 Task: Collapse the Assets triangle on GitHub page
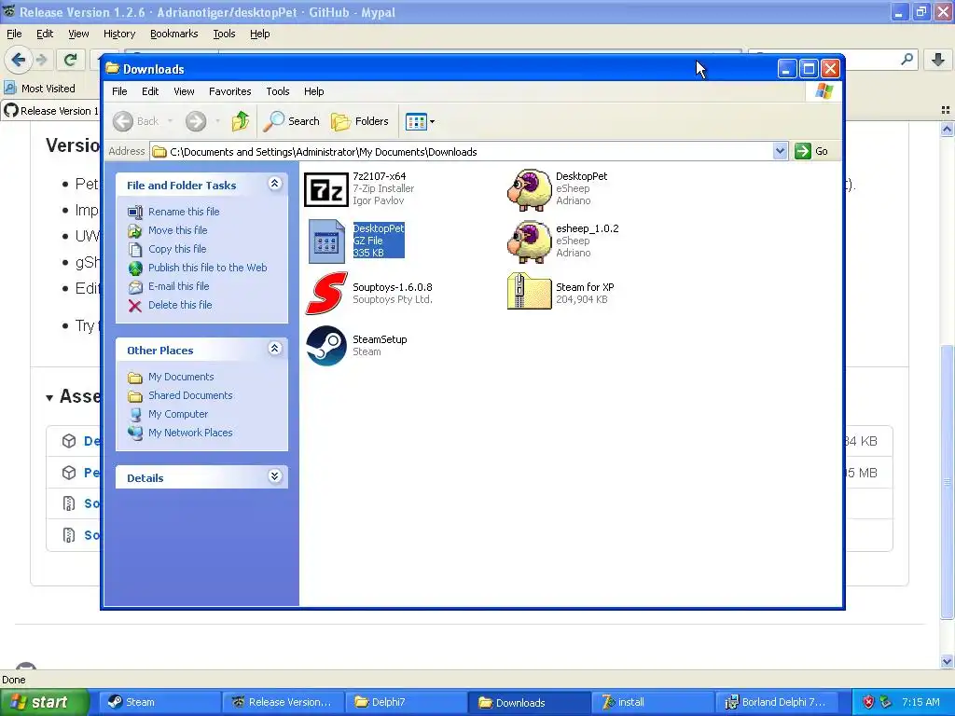coord(49,397)
